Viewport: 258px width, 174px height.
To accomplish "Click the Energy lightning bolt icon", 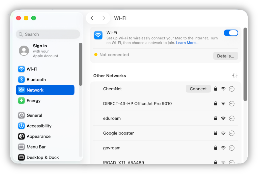I will point(21,100).
